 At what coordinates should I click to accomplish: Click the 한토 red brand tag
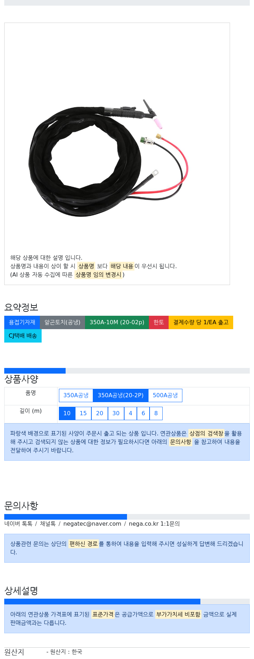click(x=159, y=322)
